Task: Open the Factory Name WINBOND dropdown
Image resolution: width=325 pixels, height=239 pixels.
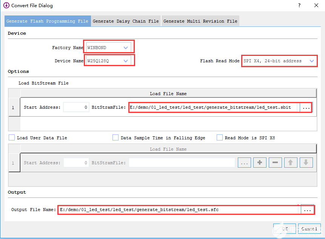Action: pyautogui.click(x=109, y=48)
